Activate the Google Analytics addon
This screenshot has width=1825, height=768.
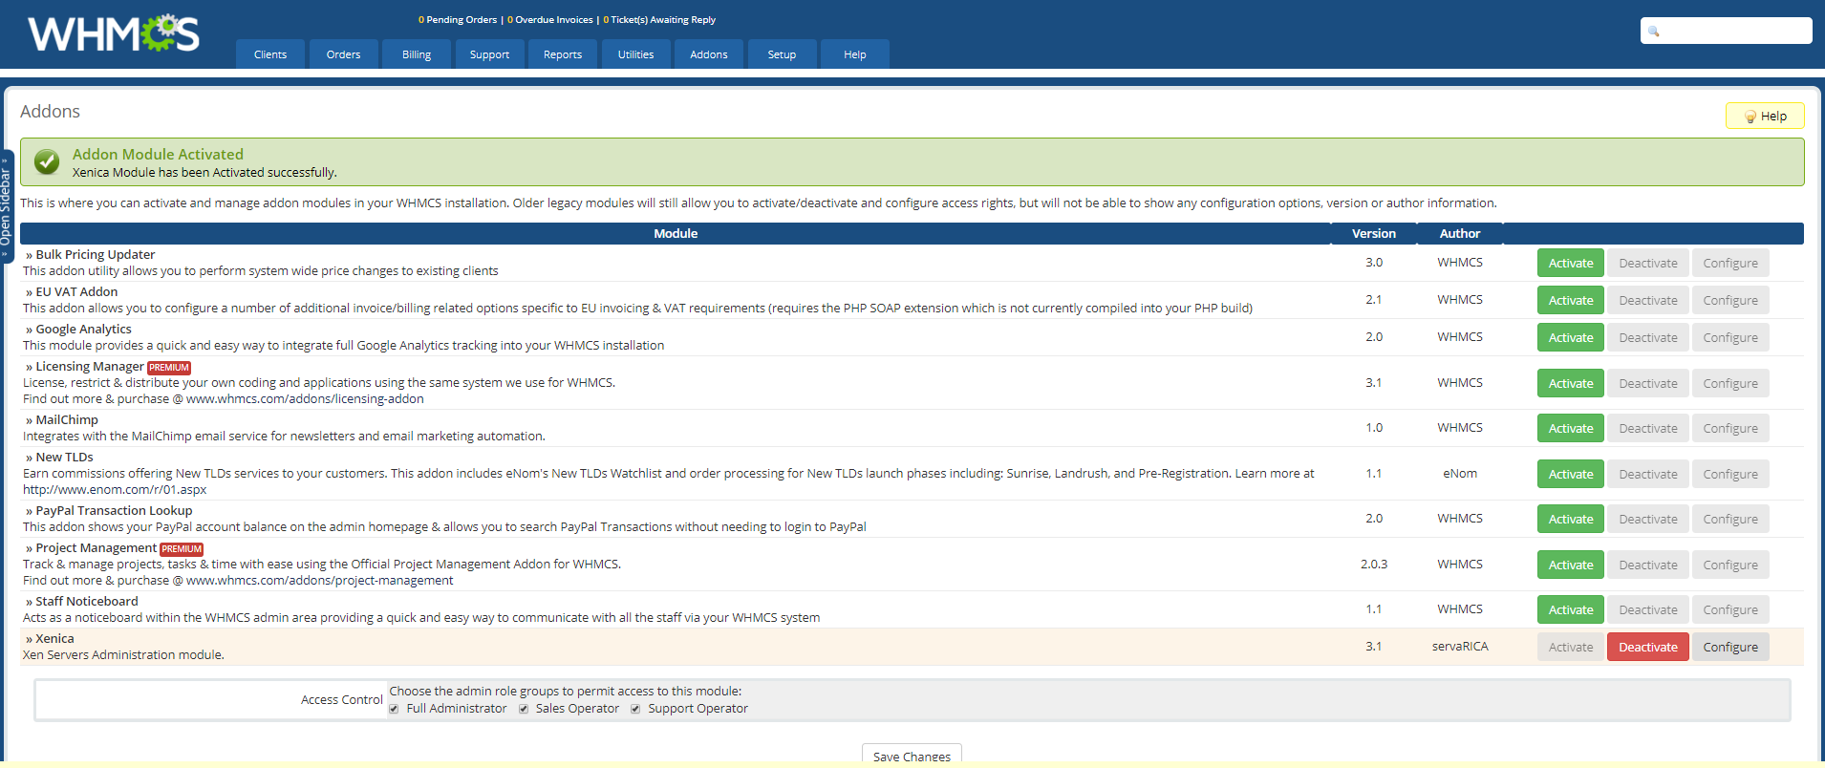pos(1571,337)
